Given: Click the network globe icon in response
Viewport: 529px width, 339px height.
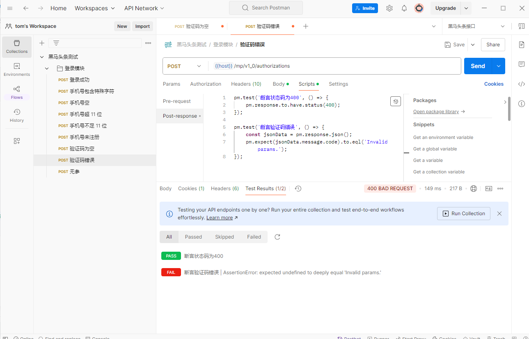Looking at the screenshot, I should (474, 189).
